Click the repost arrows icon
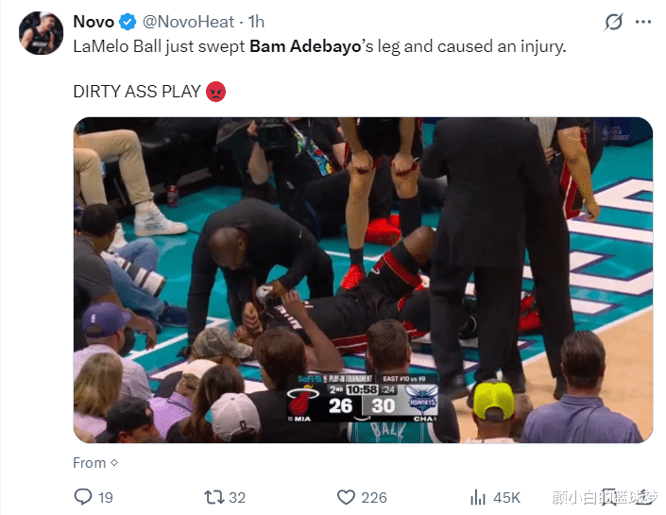Screen dimensions: 666x515 pos(214,497)
